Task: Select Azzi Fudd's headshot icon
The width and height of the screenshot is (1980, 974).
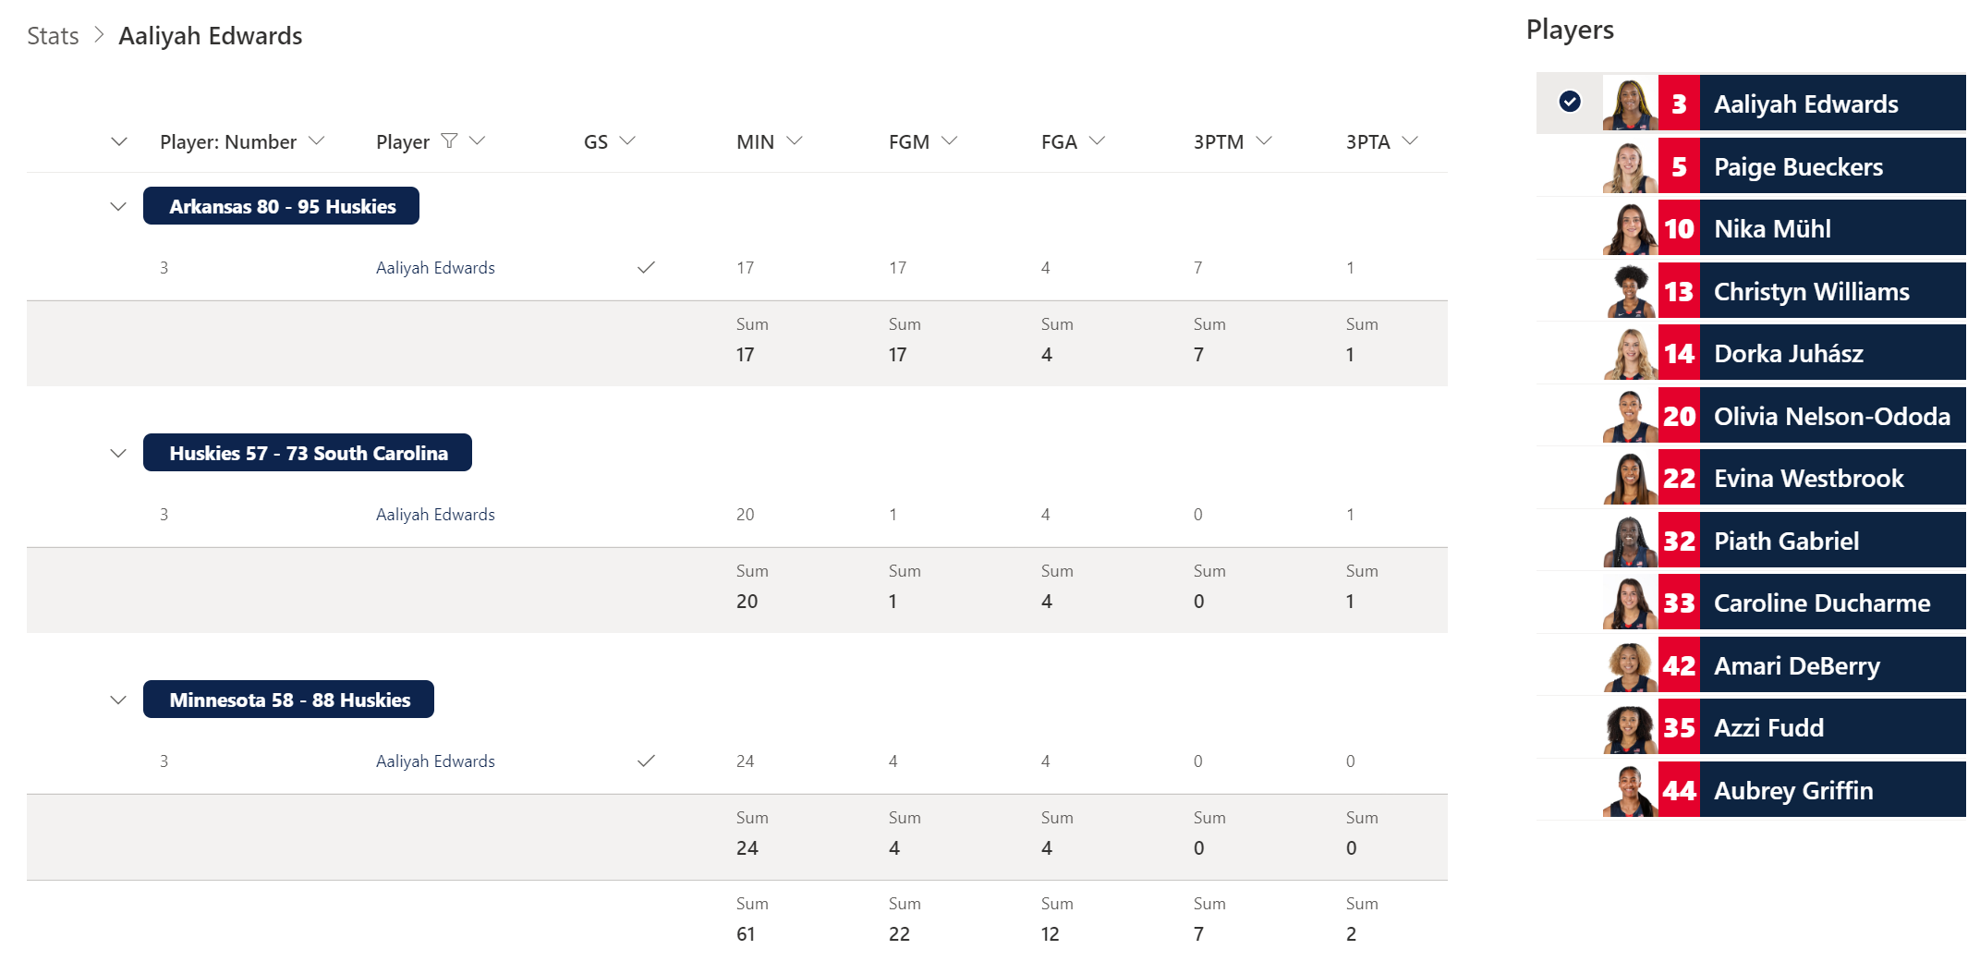Action: (1630, 728)
